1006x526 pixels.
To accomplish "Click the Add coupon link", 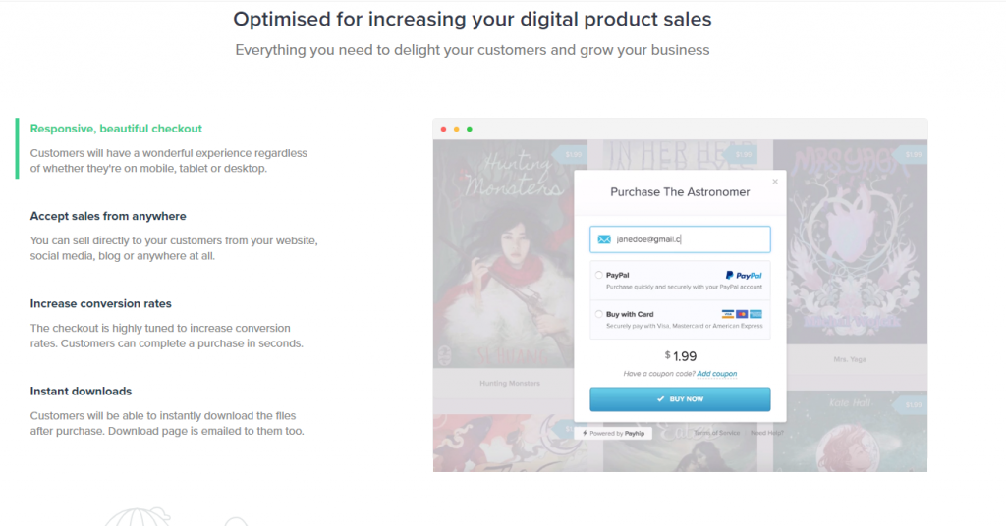I will point(717,374).
